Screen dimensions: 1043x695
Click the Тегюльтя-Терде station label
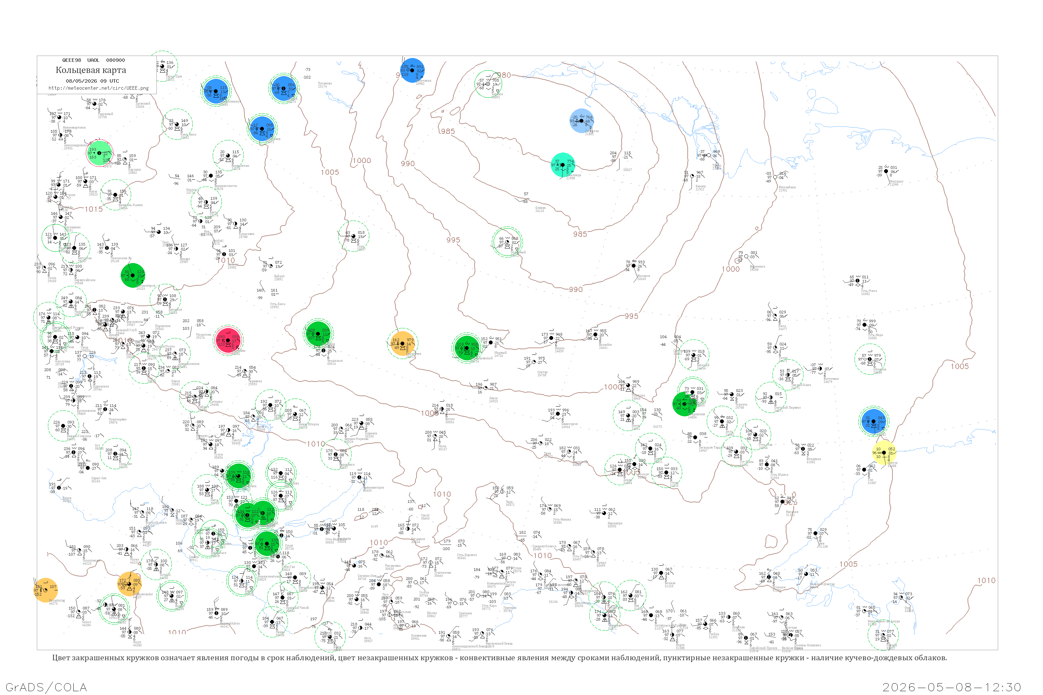tap(710, 448)
